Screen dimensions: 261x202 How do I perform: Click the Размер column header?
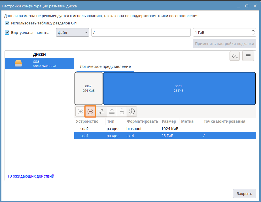click(x=169, y=121)
